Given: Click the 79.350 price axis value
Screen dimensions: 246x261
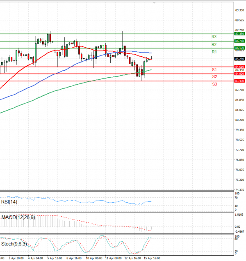Looking at the screenshot, I should click(x=239, y=130).
